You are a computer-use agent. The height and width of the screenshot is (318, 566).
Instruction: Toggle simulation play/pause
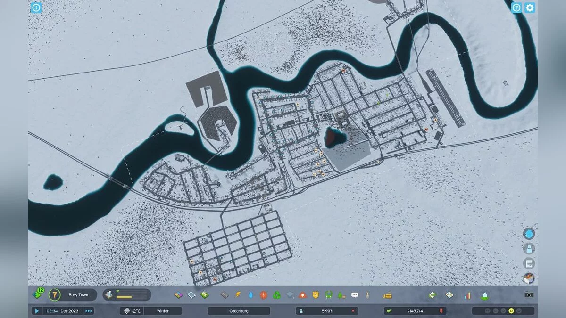pyautogui.click(x=36, y=311)
